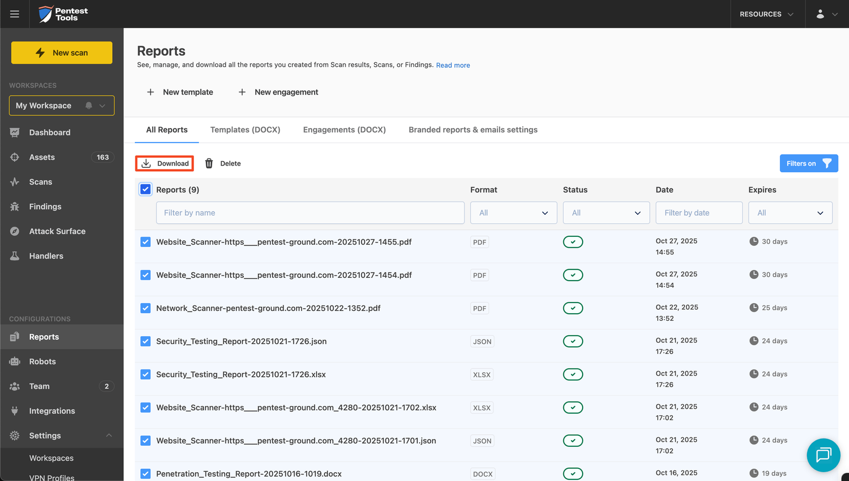The height and width of the screenshot is (481, 849).
Task: Open the Integrations sidebar item
Action: [x=52, y=410]
